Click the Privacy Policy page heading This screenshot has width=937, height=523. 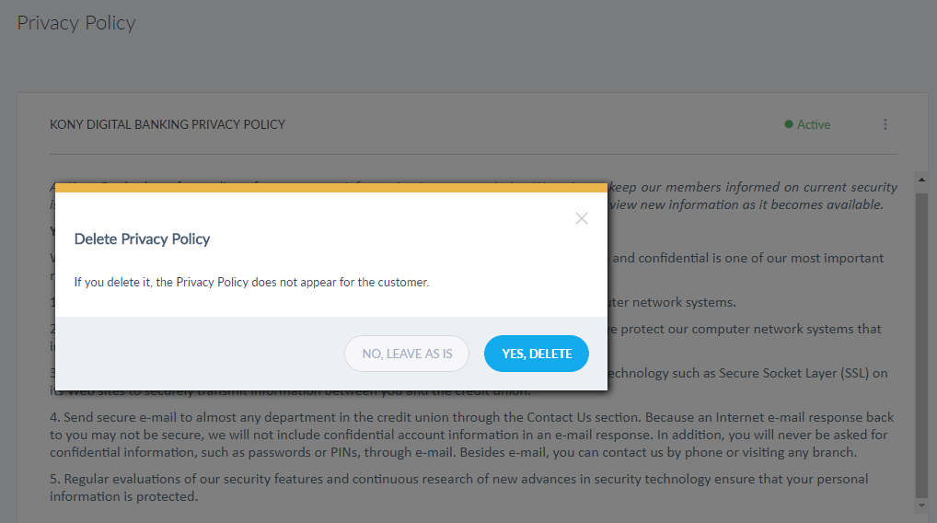(x=76, y=23)
